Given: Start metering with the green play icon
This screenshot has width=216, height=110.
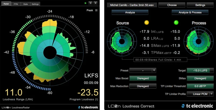Looking at the screenshot, I should (x=86, y=3).
